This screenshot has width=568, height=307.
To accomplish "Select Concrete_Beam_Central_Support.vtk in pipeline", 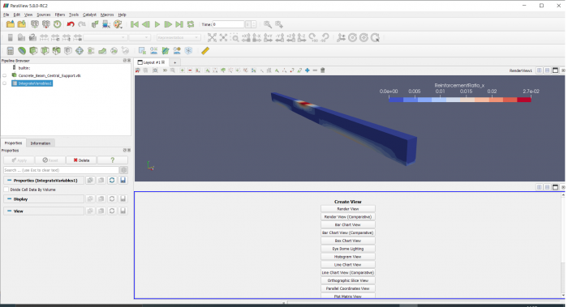I will click(x=49, y=75).
